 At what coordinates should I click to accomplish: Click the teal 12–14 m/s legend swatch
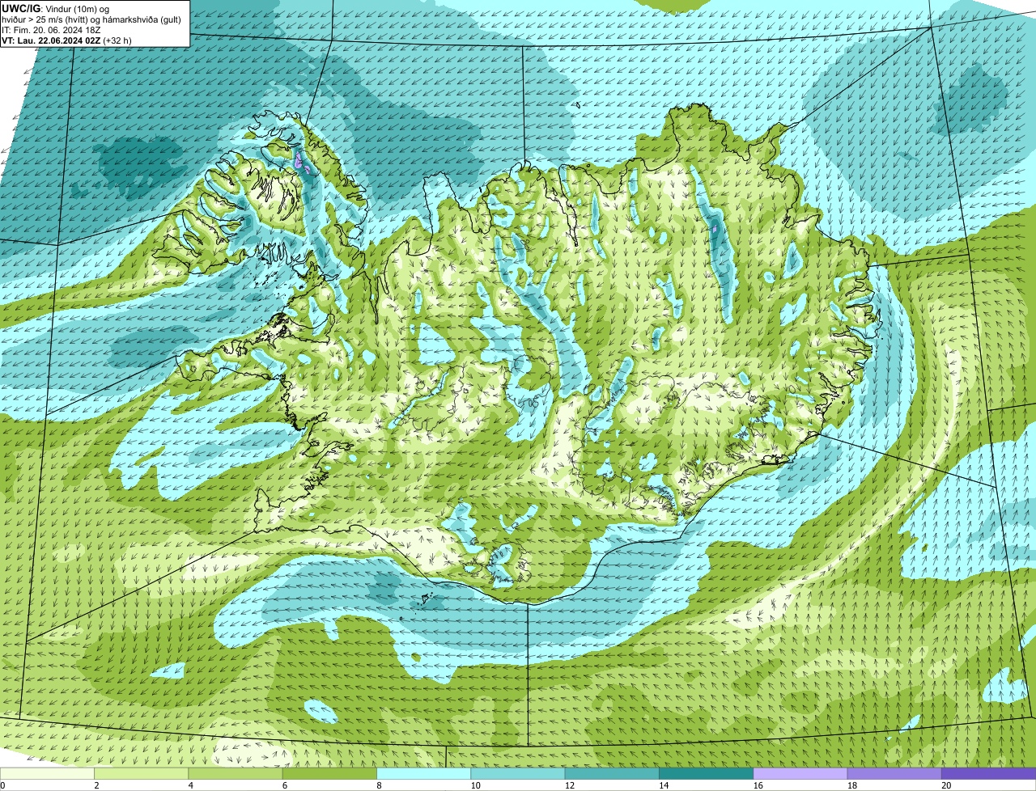[612, 773]
